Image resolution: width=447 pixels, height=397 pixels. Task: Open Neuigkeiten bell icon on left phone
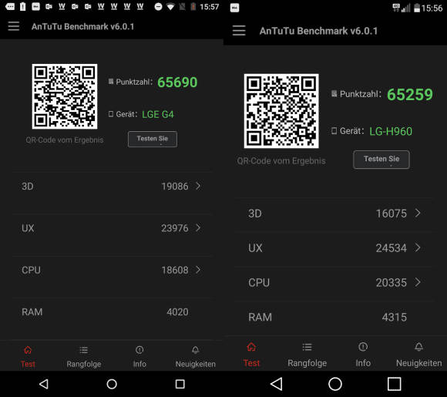195,350
